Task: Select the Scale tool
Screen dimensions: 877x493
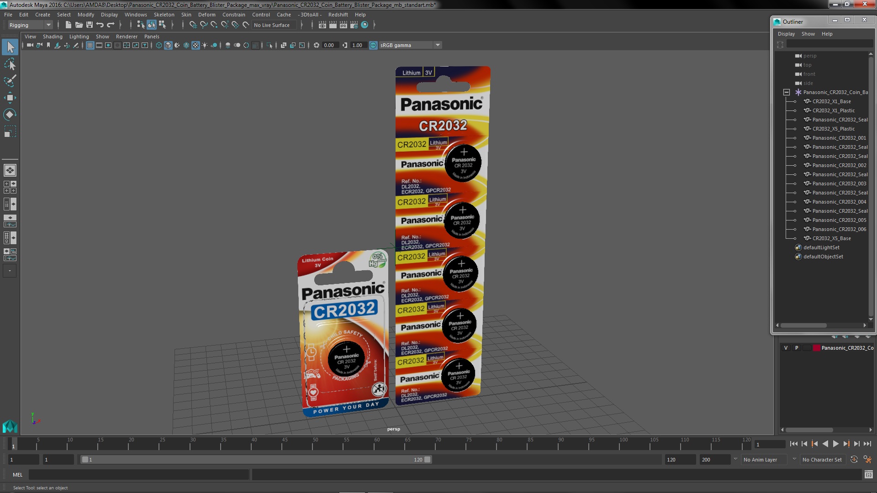Action: point(10,131)
